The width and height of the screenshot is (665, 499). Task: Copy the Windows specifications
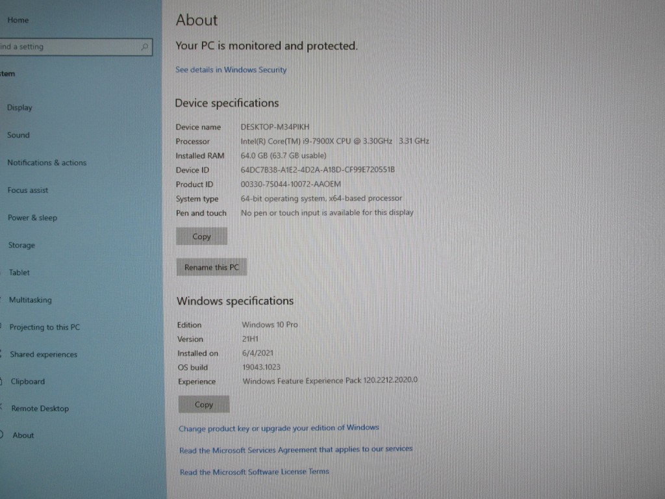203,404
